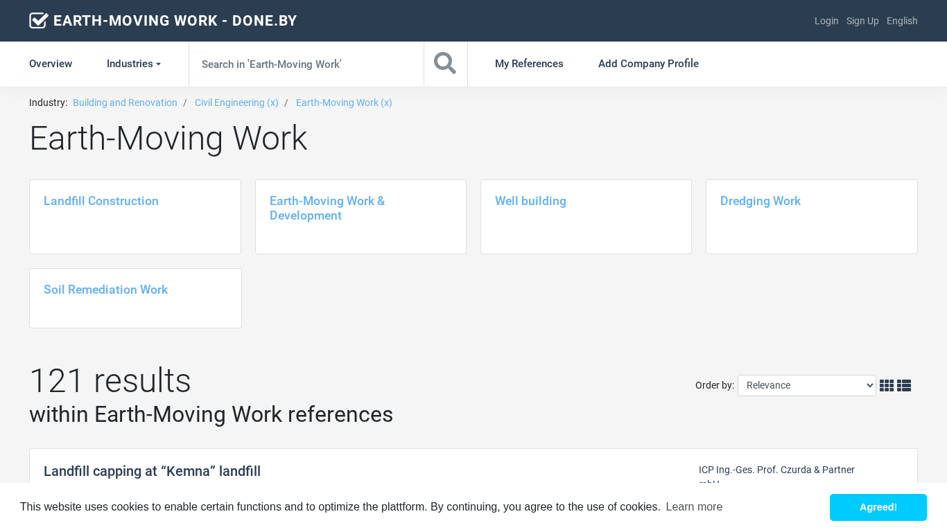
Task: Open Learn more cookie link
Action: (x=694, y=507)
